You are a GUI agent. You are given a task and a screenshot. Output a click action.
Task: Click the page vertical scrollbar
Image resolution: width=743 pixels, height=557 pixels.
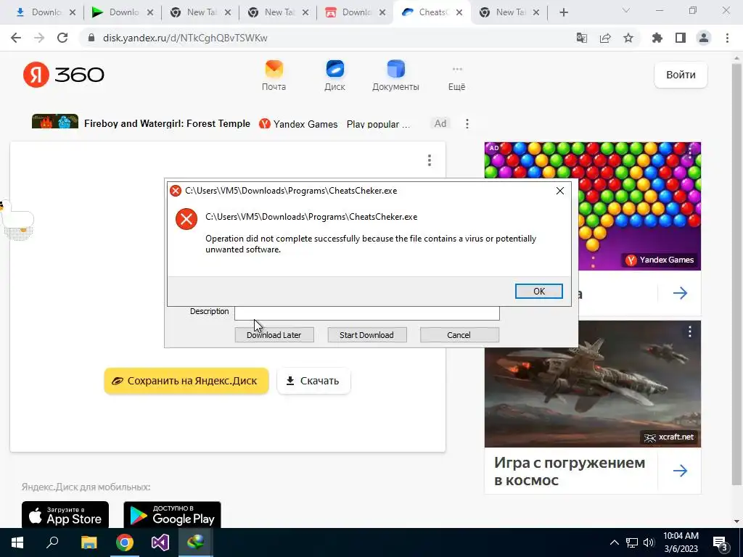point(737,275)
